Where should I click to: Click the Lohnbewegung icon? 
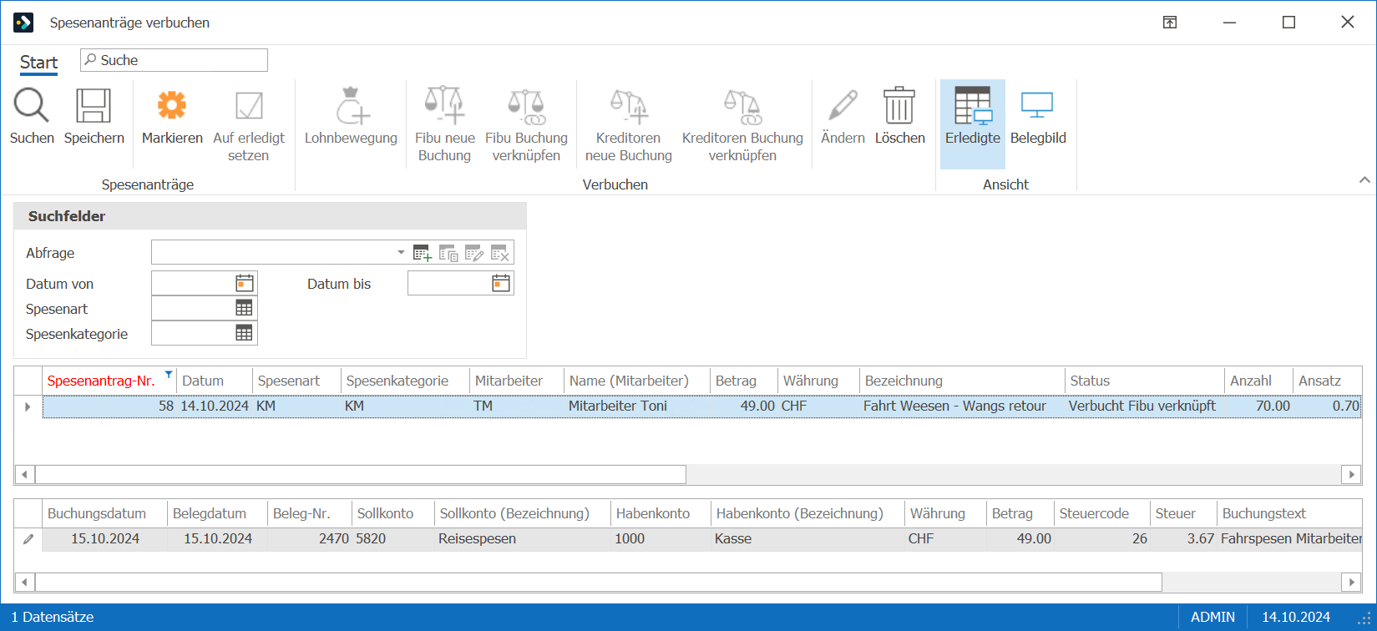pos(352,106)
